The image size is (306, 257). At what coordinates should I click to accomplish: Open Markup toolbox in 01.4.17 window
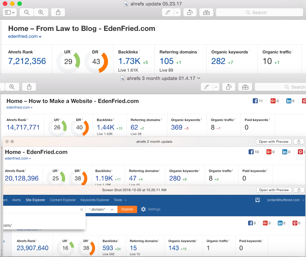pyautogui.click(x=245, y=87)
